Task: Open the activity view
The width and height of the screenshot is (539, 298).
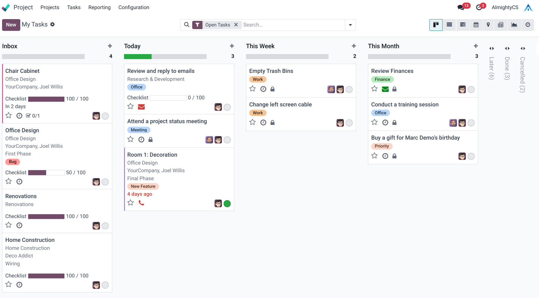Action: tap(528, 25)
